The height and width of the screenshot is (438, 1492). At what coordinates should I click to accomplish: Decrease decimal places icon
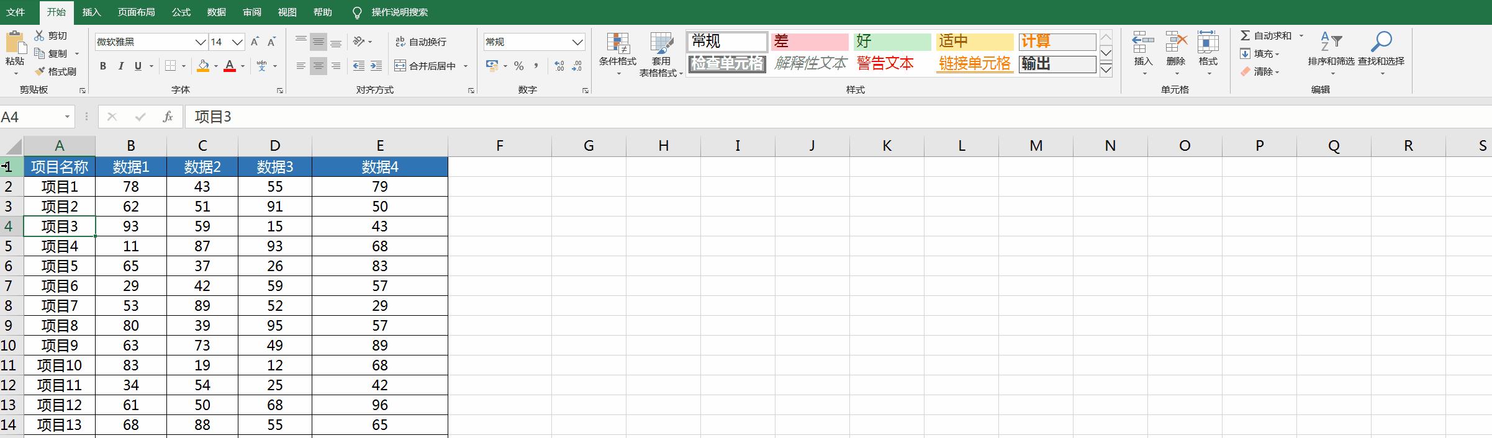[x=577, y=66]
